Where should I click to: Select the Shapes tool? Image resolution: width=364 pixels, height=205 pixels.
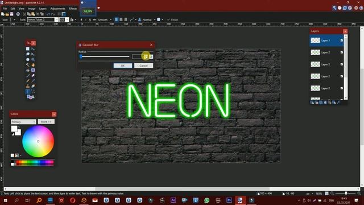coord(30,97)
